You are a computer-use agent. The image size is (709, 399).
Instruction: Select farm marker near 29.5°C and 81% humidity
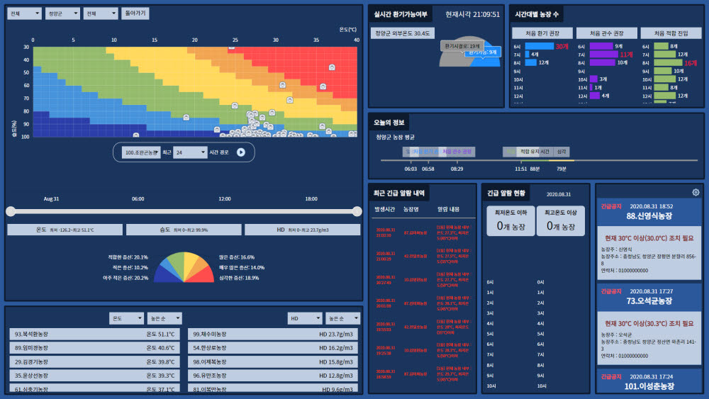coord(272,113)
